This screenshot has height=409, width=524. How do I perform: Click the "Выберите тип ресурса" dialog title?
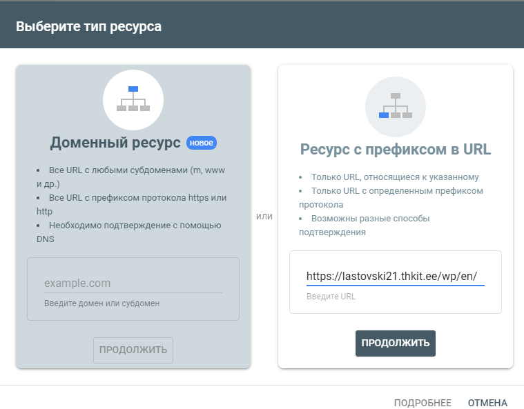pos(88,28)
